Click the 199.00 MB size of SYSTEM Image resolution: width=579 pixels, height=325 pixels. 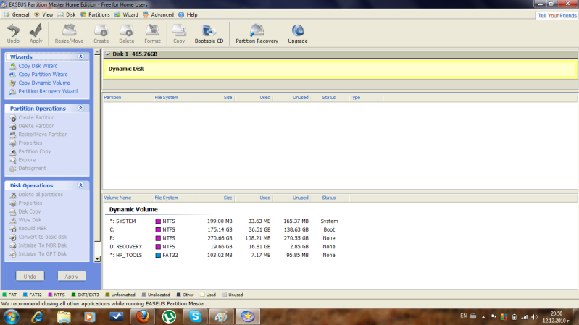220,221
